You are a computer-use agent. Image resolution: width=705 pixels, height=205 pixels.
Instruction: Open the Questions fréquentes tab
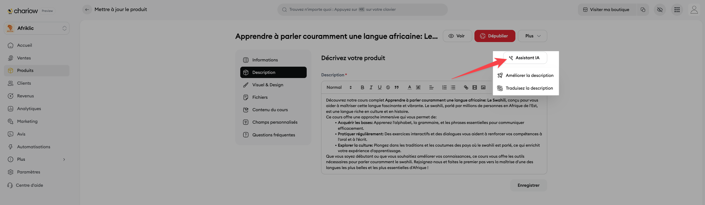273,135
